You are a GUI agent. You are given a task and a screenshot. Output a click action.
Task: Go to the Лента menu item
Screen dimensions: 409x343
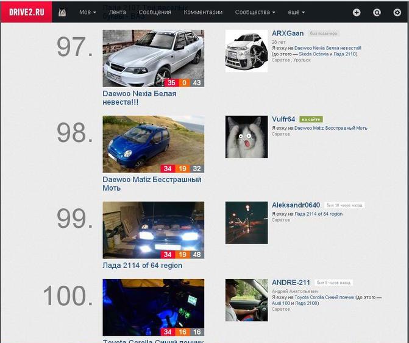(x=118, y=12)
